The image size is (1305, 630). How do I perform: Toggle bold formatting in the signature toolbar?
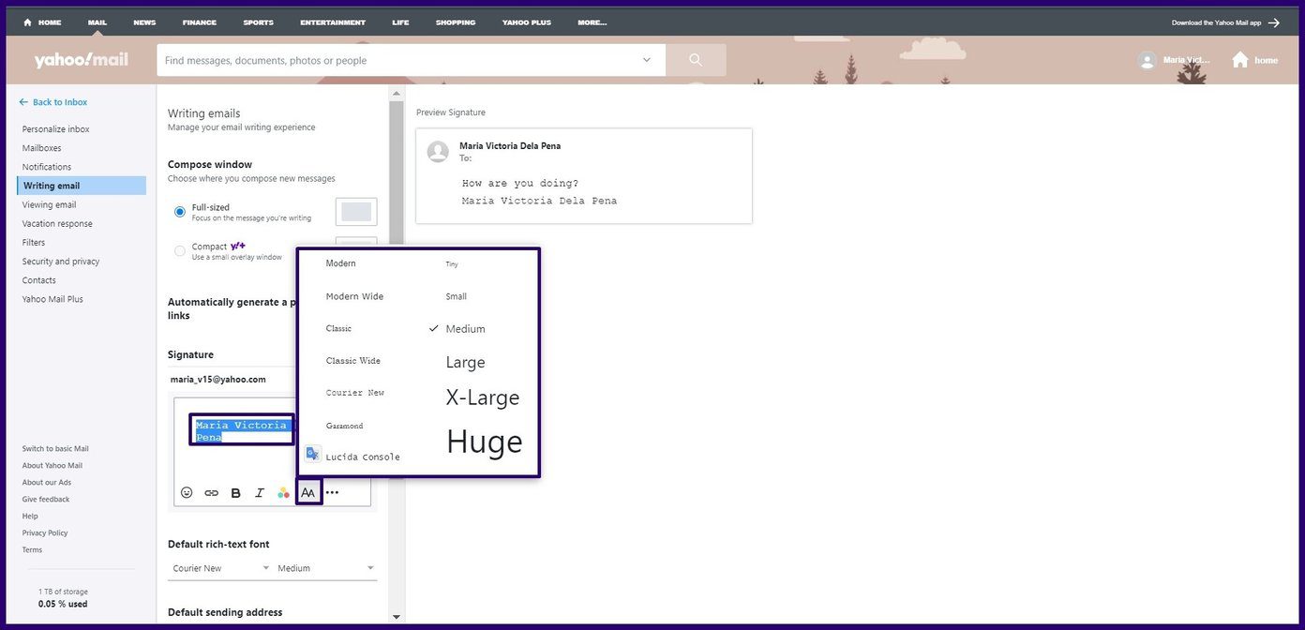pyautogui.click(x=235, y=492)
